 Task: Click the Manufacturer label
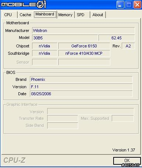17,31
